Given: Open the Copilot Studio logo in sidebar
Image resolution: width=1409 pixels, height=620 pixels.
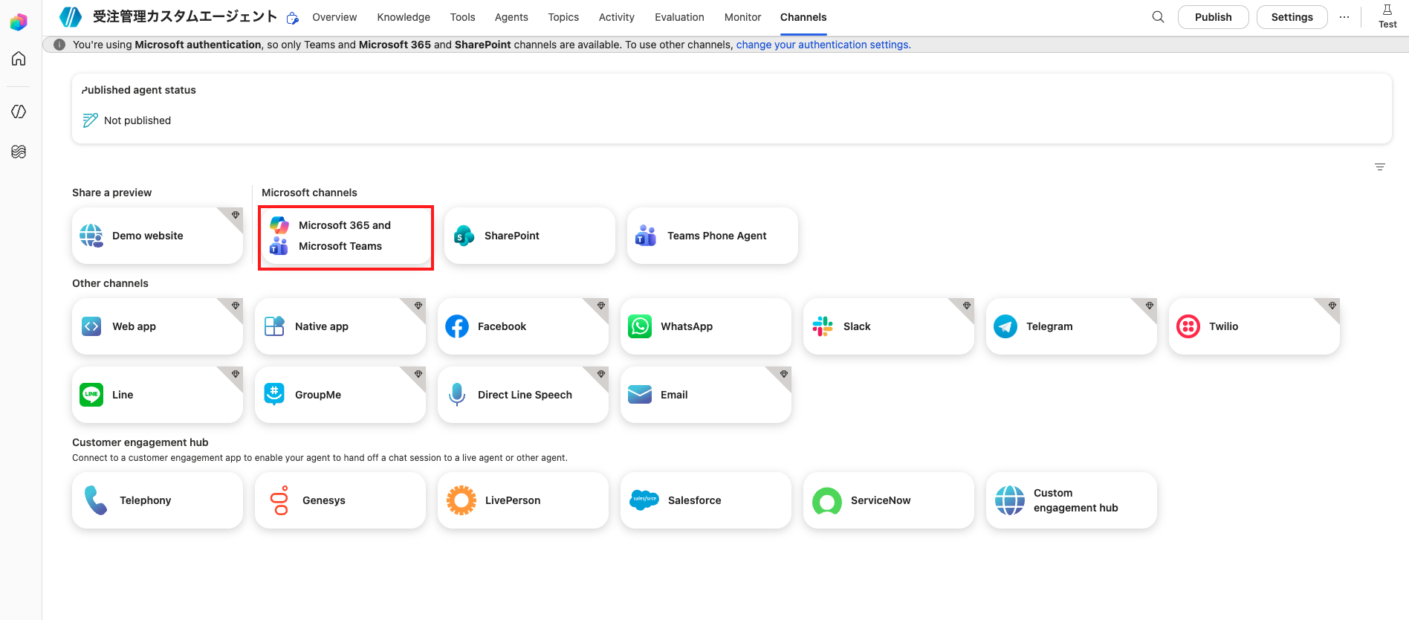Looking at the screenshot, I should tap(19, 22).
